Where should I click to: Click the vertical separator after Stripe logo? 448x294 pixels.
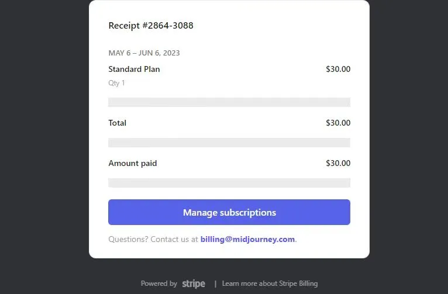pos(215,283)
